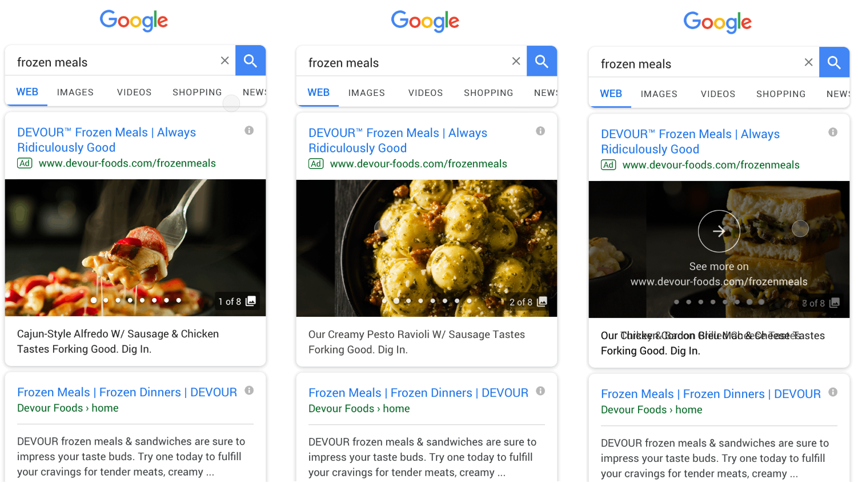Select the last carousel dot on the Cajun Alfredo image
This screenshot has height=483, width=858.
point(179,300)
